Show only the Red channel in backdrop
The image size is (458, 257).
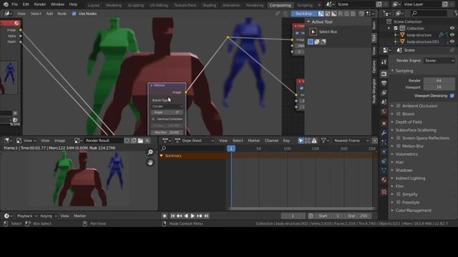(341, 14)
